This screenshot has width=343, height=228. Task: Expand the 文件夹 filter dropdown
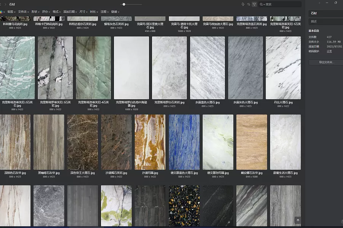(23, 12)
